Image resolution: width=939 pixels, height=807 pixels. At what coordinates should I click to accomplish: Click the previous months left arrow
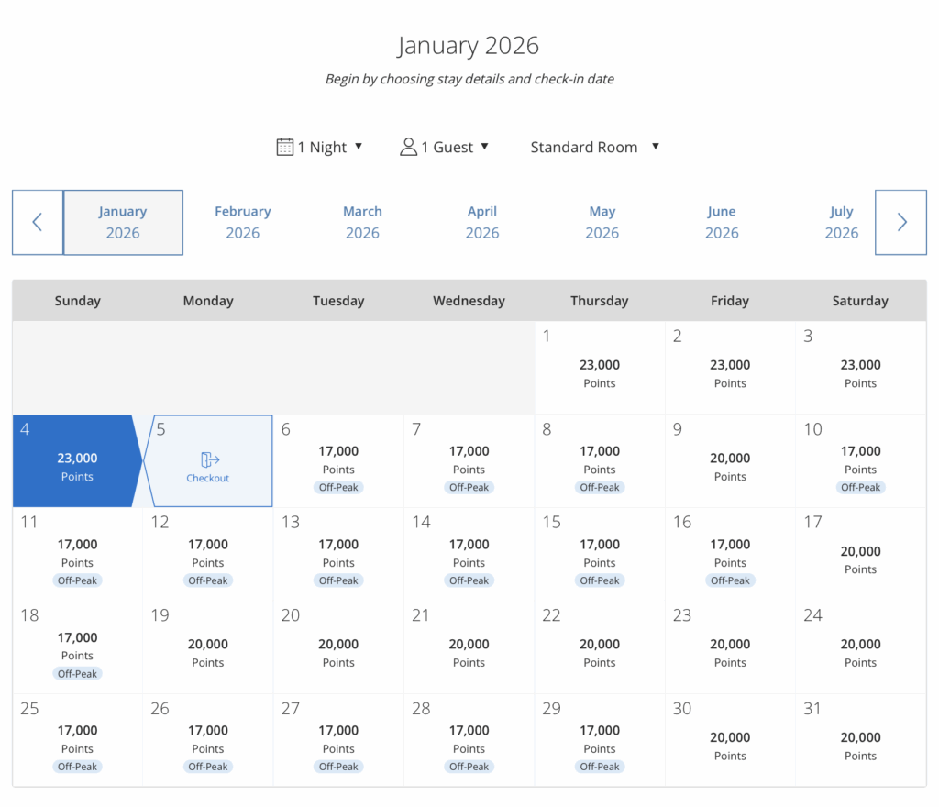pyautogui.click(x=38, y=222)
